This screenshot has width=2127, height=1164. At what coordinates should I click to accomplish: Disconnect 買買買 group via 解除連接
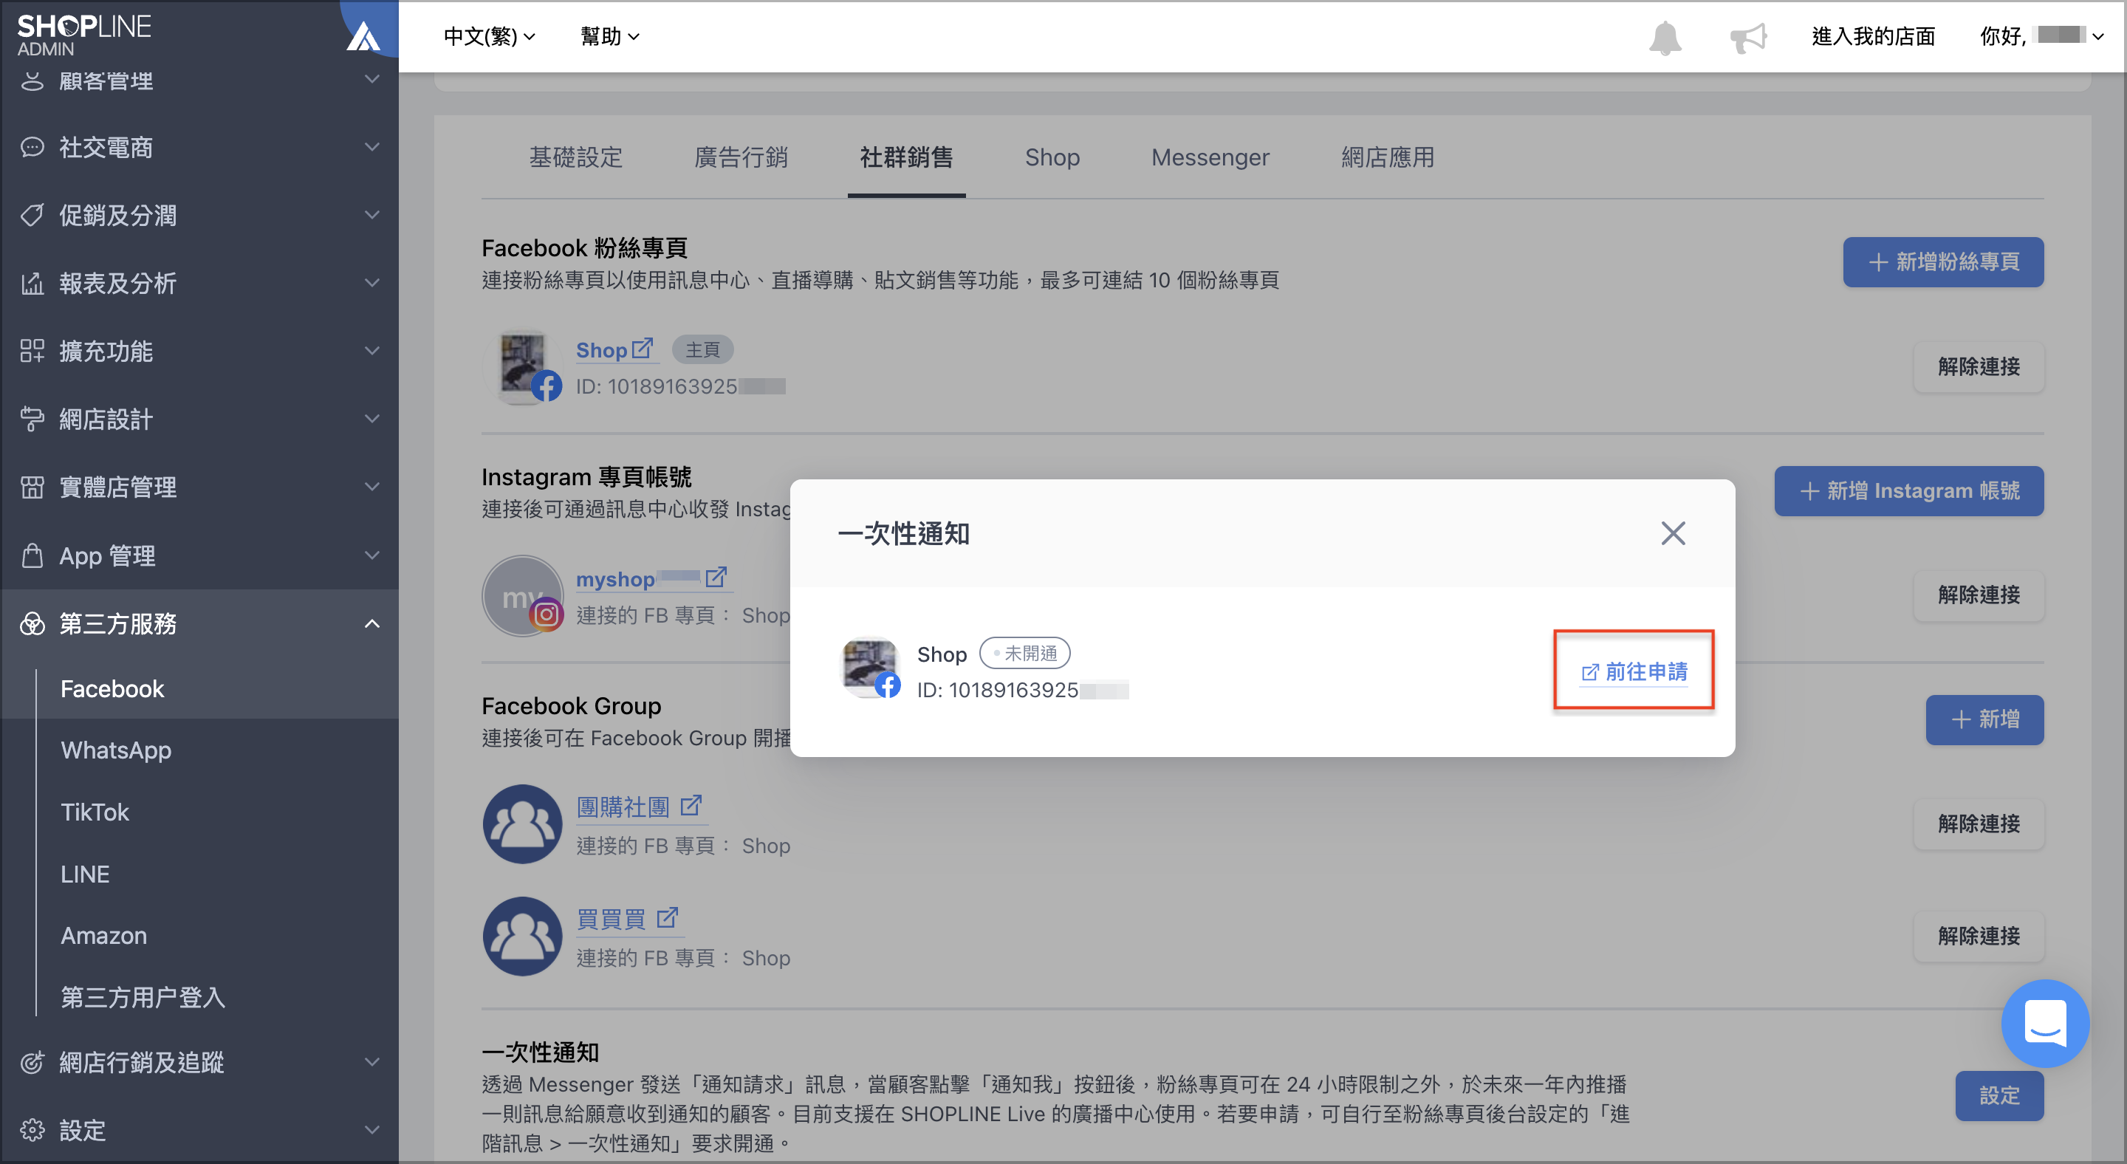(x=1979, y=937)
